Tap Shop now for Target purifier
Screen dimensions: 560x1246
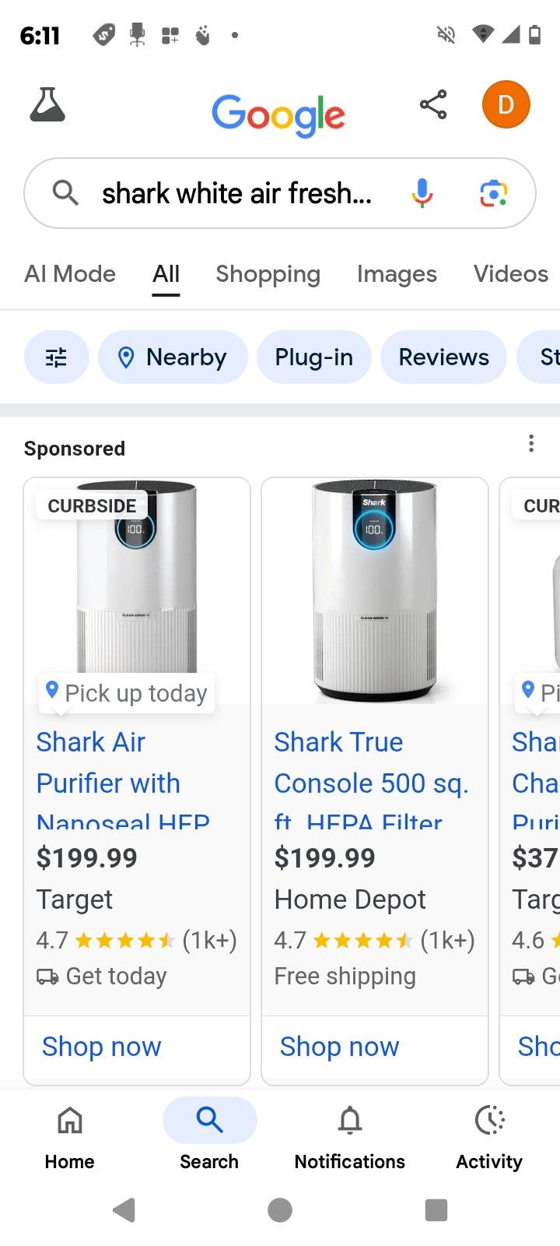point(102,1047)
